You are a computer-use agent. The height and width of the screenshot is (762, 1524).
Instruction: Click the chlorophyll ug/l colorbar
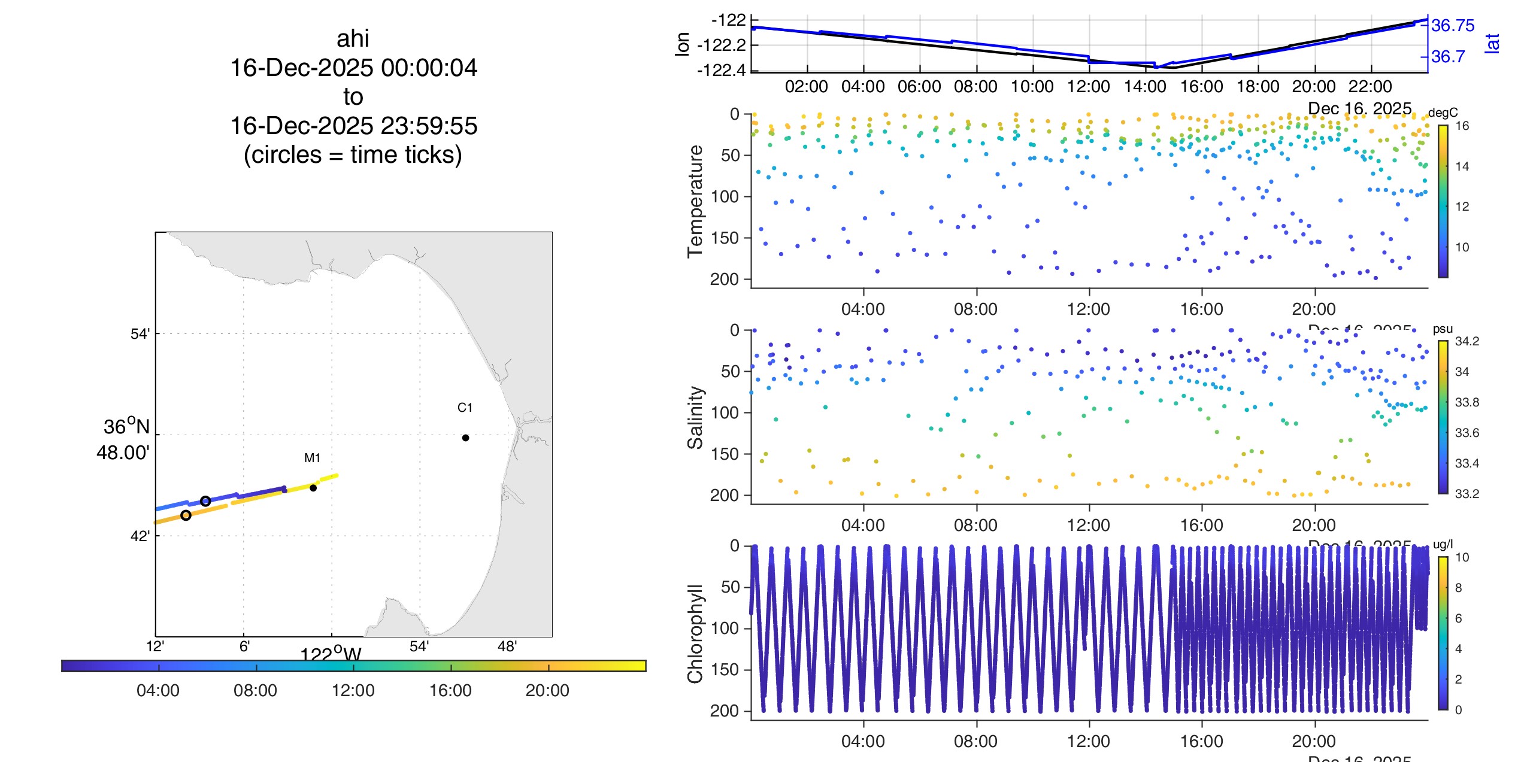click(1443, 633)
